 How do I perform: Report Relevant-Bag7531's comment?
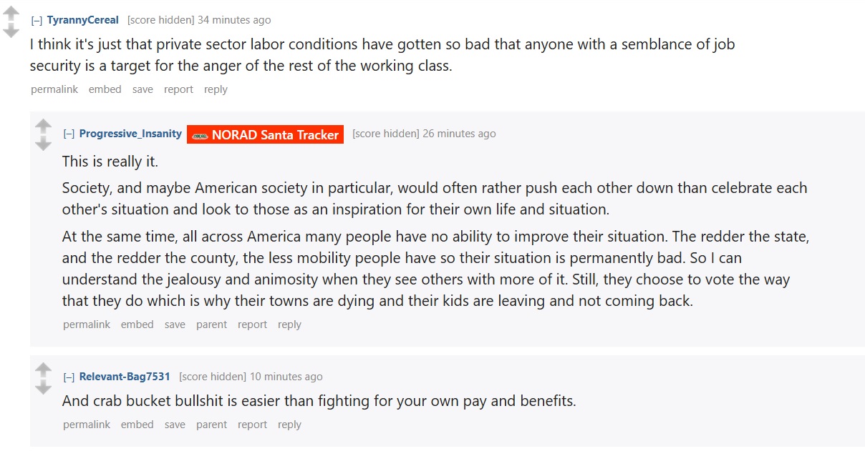pos(252,425)
